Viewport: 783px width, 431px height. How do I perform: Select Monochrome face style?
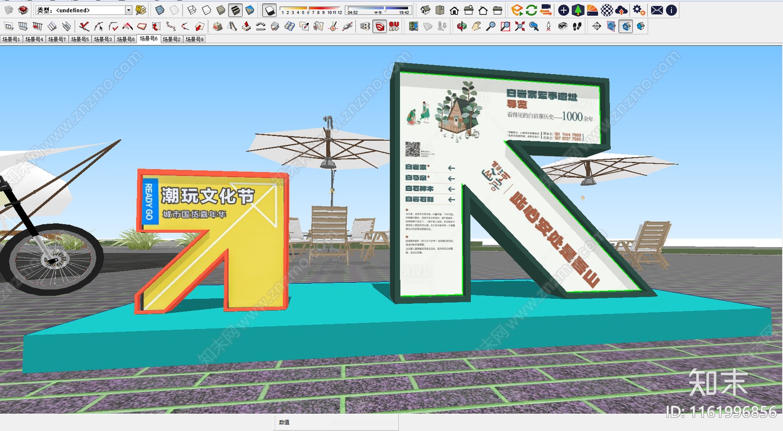(x=250, y=10)
